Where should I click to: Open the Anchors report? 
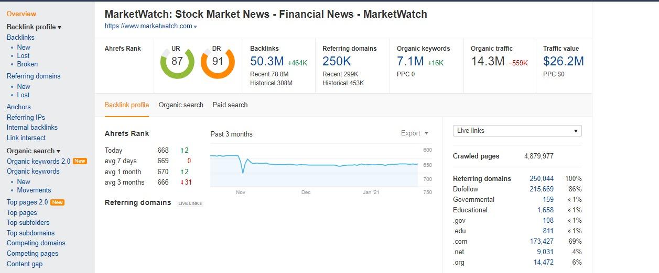(x=19, y=107)
